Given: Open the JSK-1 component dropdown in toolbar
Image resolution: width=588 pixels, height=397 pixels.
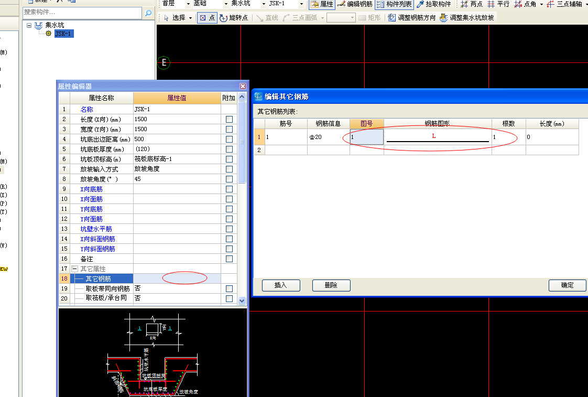Looking at the screenshot, I should [301, 4].
